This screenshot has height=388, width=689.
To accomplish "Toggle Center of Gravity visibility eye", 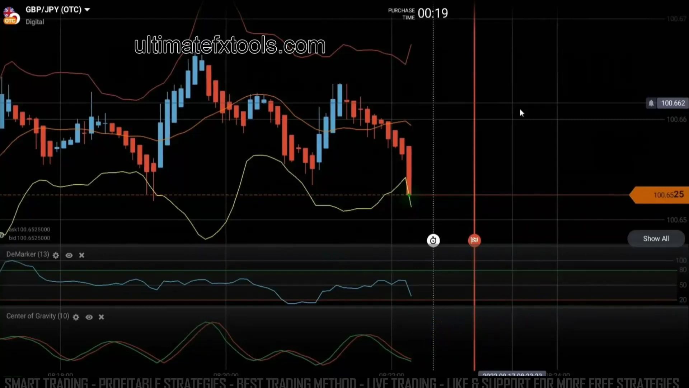I will (x=89, y=317).
